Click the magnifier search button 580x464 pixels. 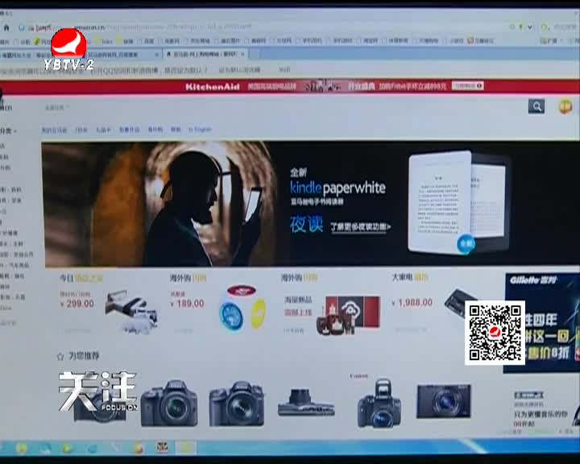(536, 107)
